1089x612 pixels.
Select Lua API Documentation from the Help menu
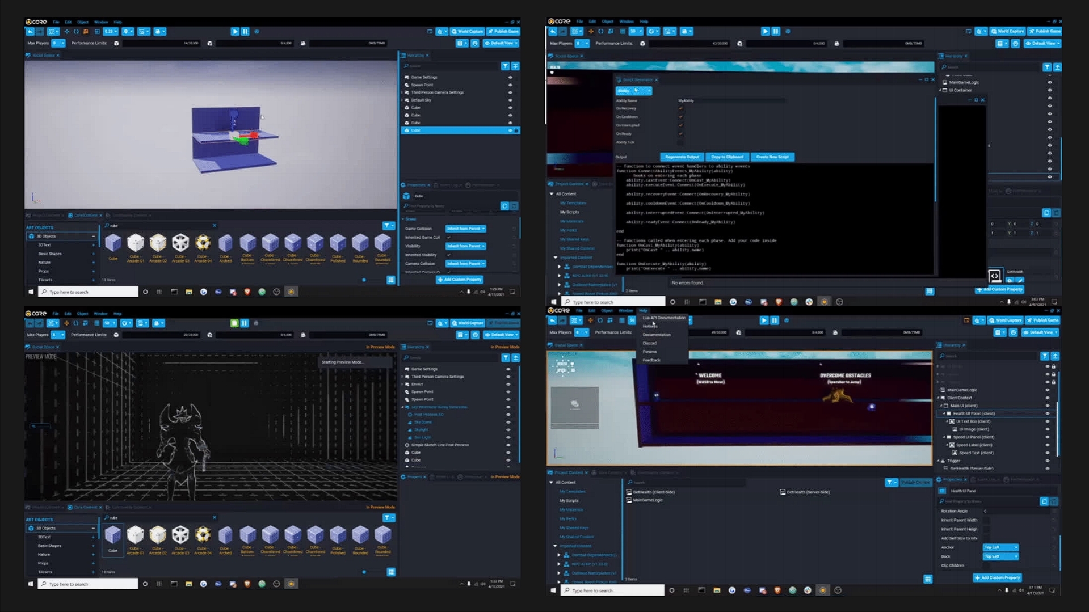(x=663, y=318)
